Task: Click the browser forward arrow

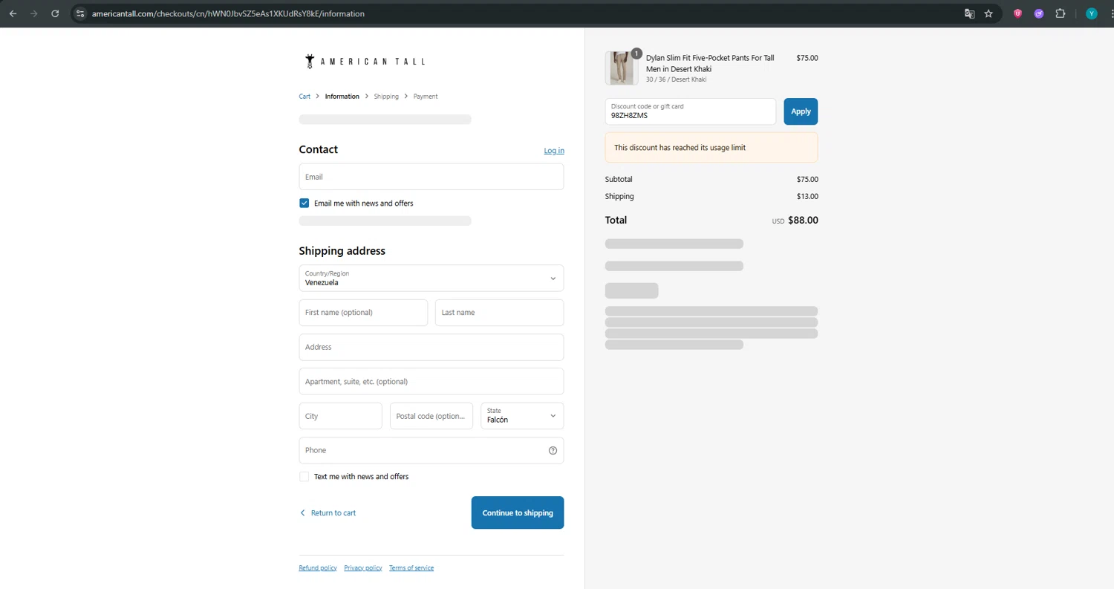Action: click(33, 13)
